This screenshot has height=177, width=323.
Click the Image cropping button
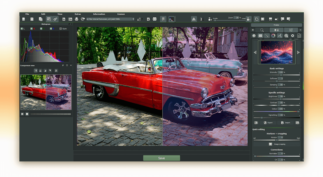pos(276,144)
